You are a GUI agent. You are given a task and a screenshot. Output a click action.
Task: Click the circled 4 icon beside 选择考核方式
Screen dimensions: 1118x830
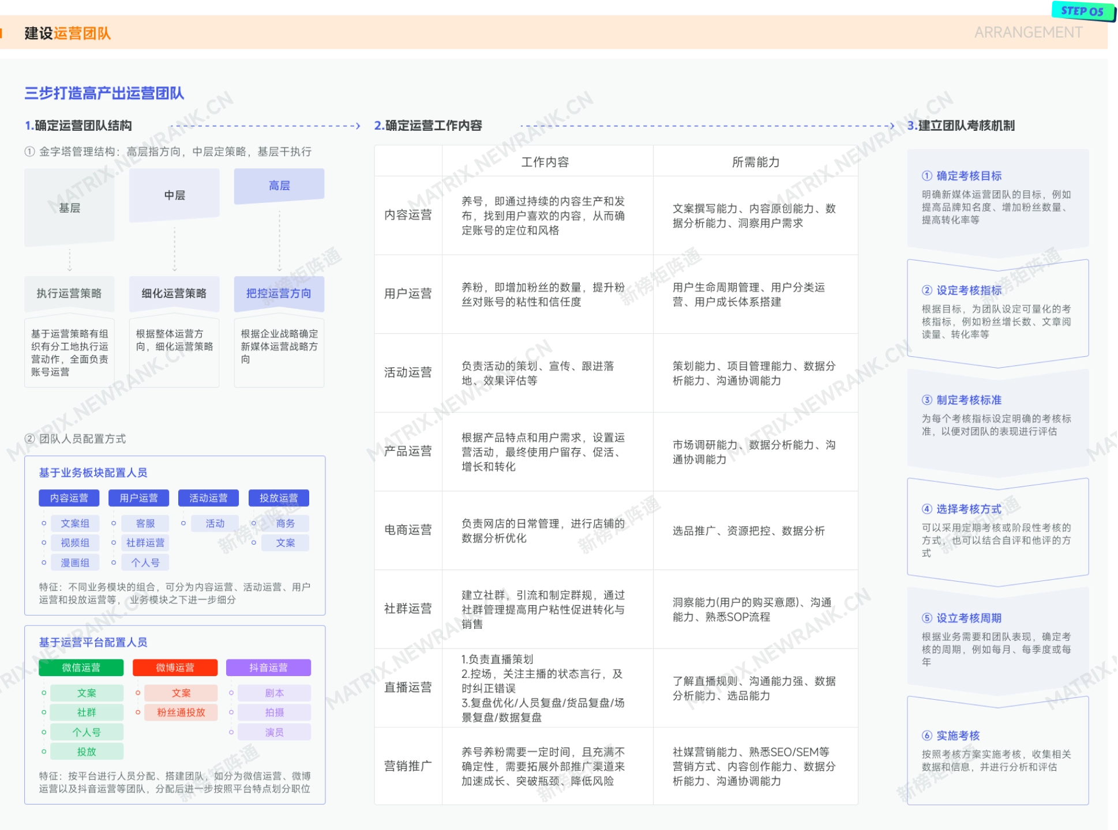coord(926,509)
